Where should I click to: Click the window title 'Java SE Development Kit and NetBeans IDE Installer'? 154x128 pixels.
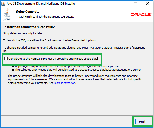point(41,4)
